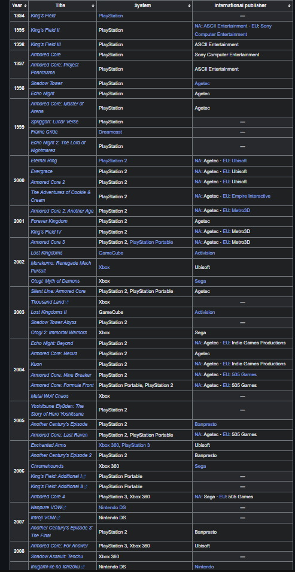Follow 505 Games link in Nine Breaker row
The image size is (295, 572).
[244, 375]
